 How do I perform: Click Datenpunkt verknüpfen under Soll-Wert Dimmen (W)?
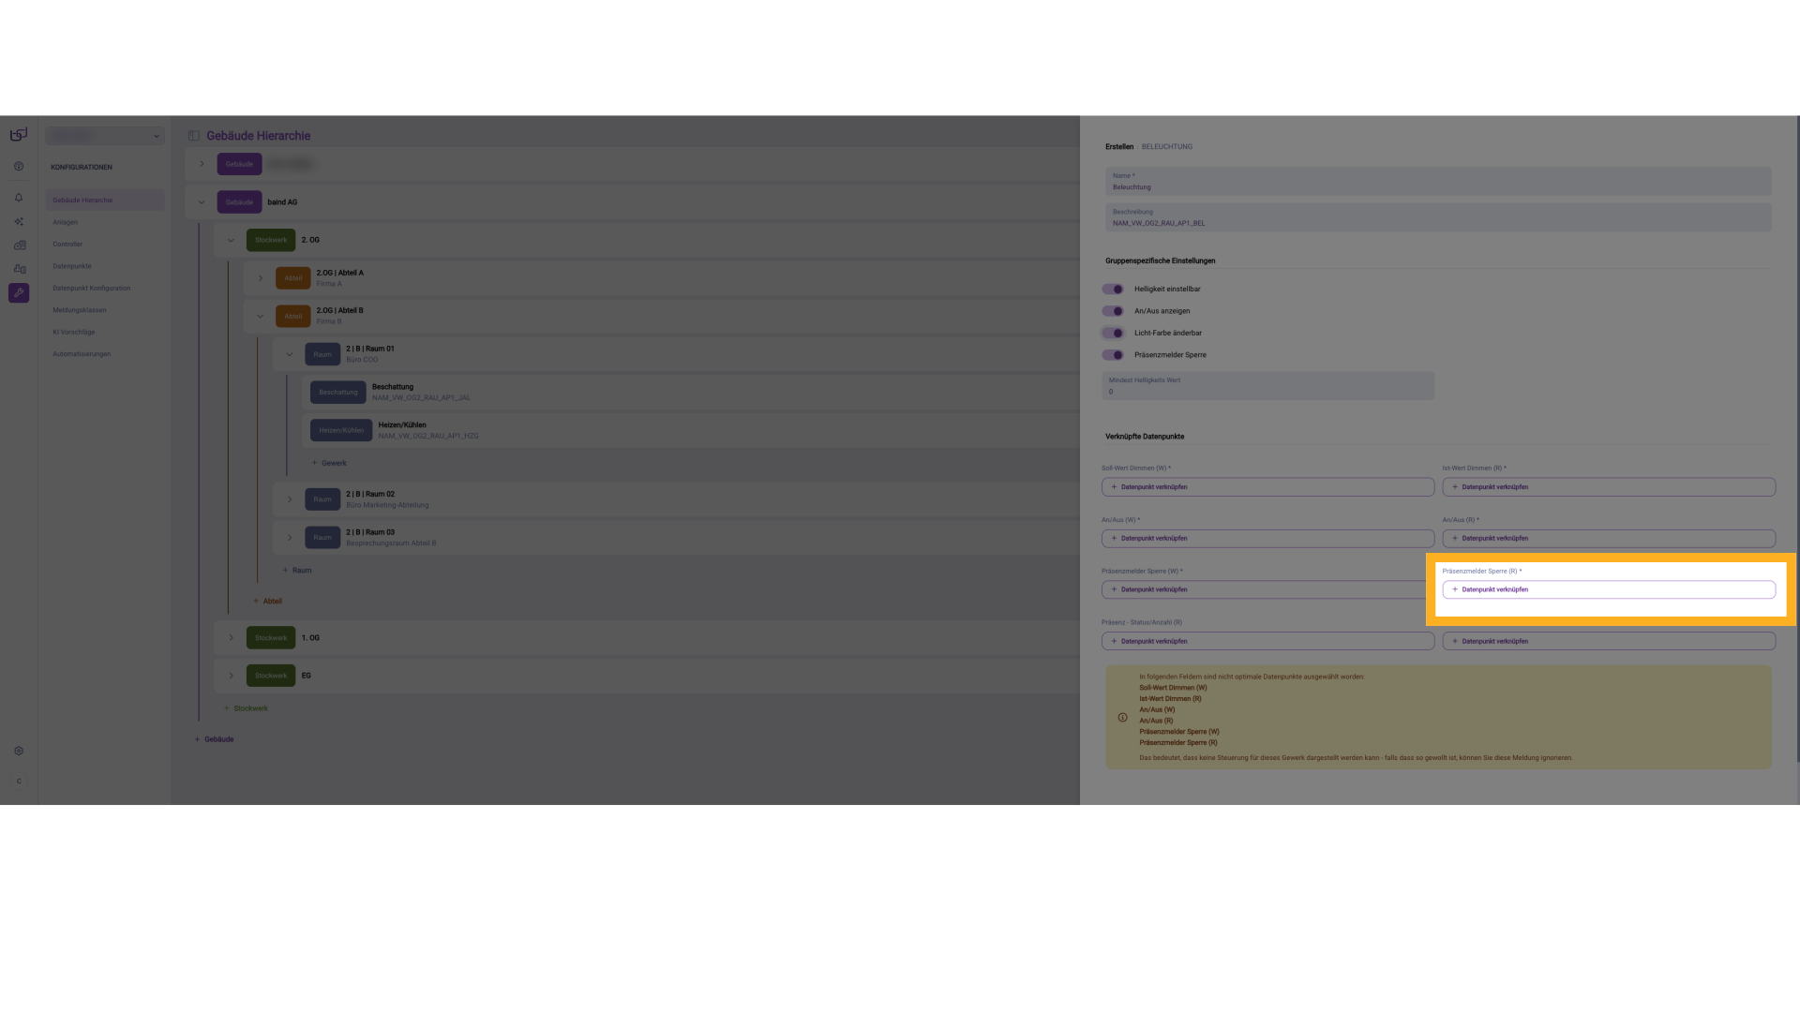point(1267,487)
